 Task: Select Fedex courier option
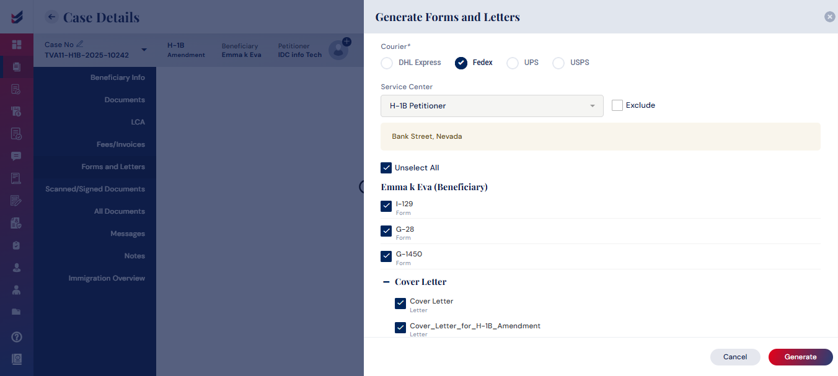(461, 63)
